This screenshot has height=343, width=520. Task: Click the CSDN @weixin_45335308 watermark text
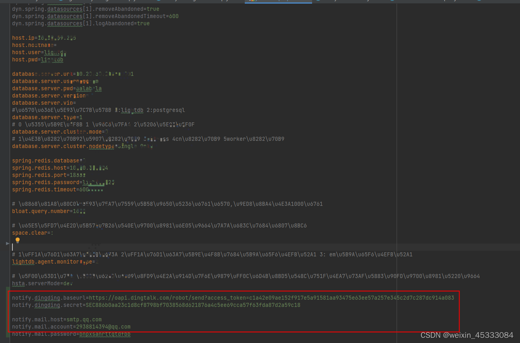(x=467, y=335)
